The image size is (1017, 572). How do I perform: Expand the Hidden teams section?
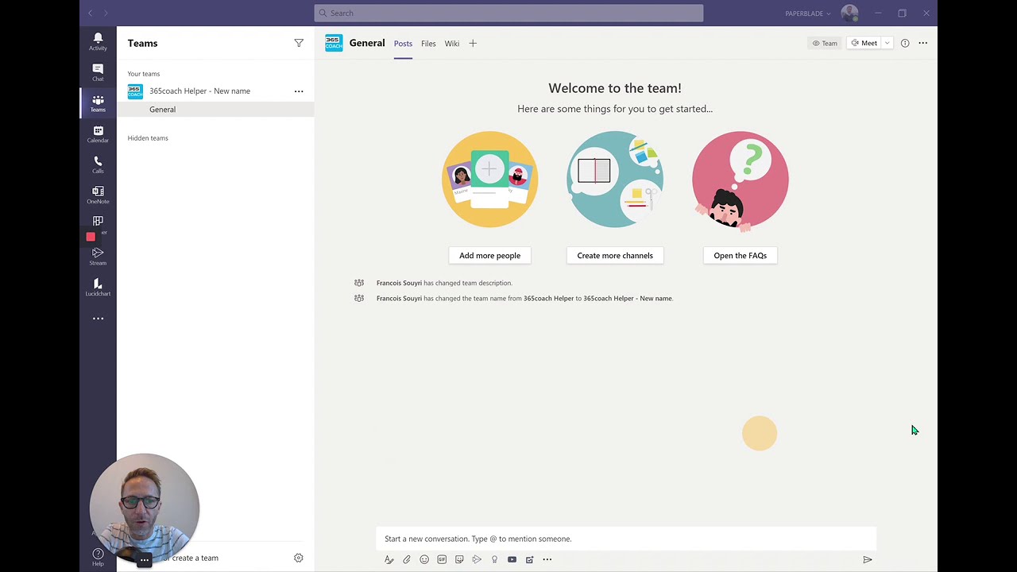(148, 138)
